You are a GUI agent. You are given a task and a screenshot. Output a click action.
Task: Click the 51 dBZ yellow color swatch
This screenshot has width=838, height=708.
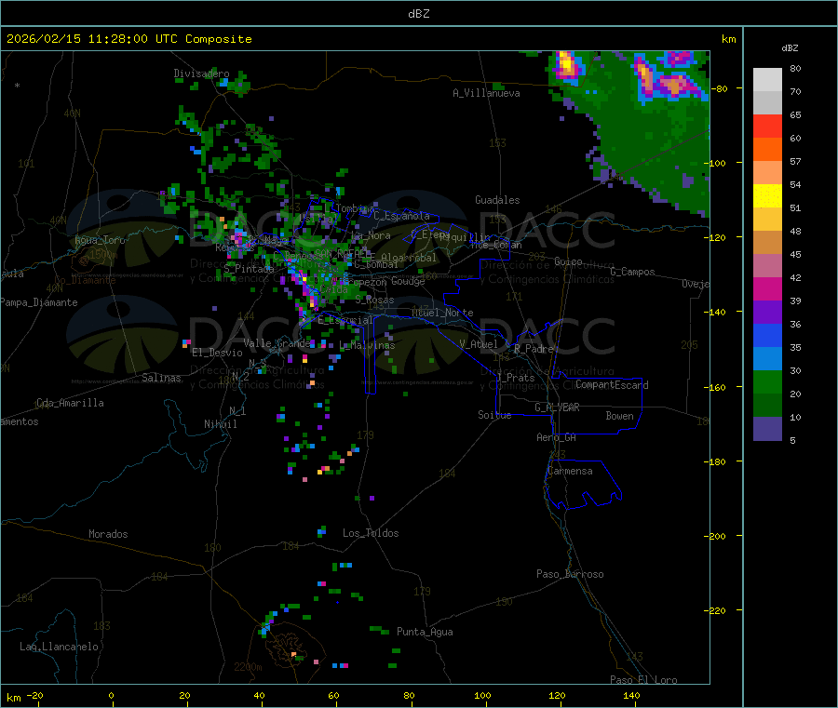click(767, 196)
